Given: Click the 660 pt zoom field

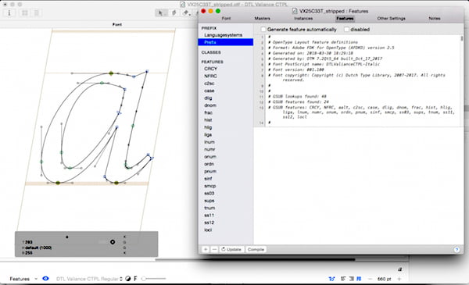Looking at the screenshot, I should [x=385, y=279].
